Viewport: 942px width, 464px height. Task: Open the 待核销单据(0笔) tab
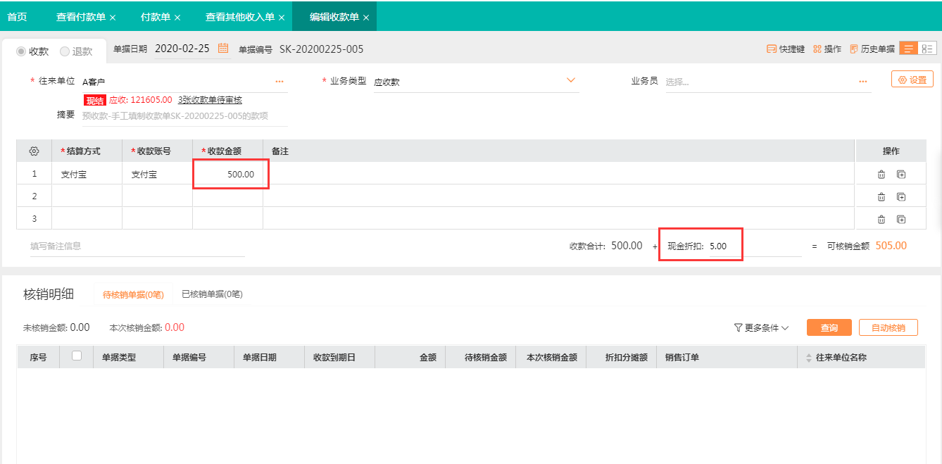pos(133,295)
